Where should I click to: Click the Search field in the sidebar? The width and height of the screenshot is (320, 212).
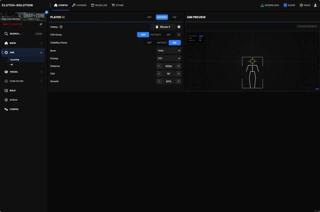pyautogui.click(x=23, y=34)
